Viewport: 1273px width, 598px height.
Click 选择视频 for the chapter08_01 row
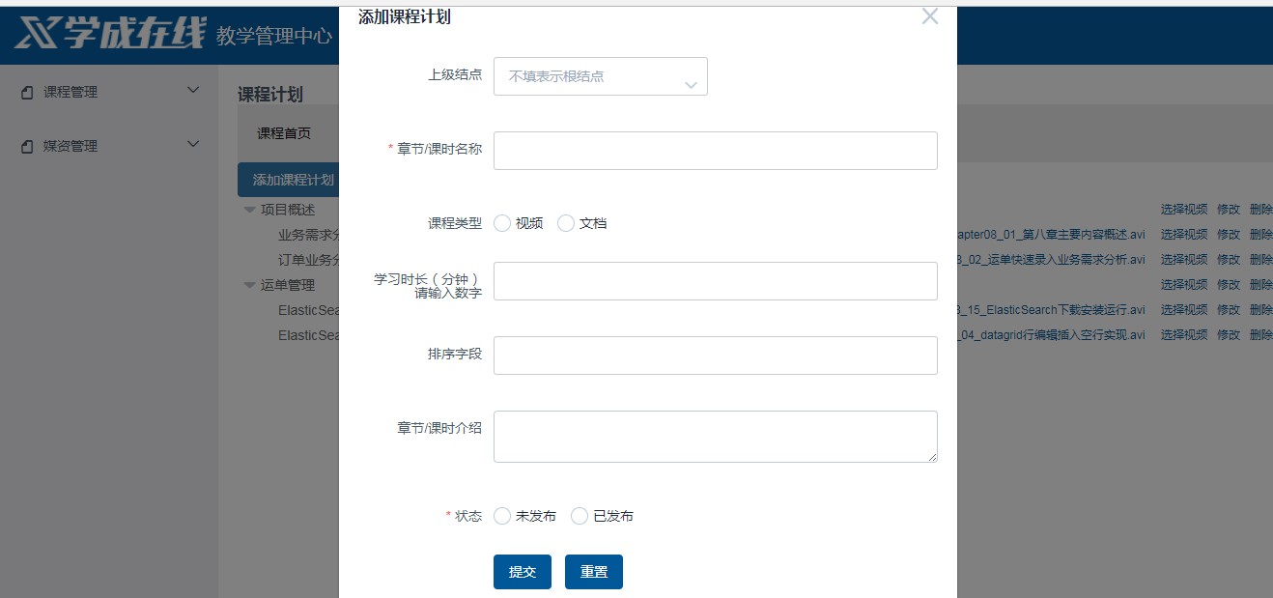point(1183,234)
